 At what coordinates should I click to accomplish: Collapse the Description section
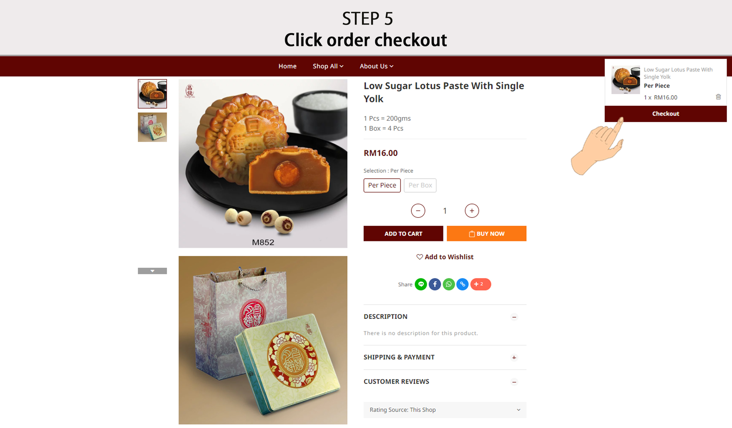pos(514,317)
